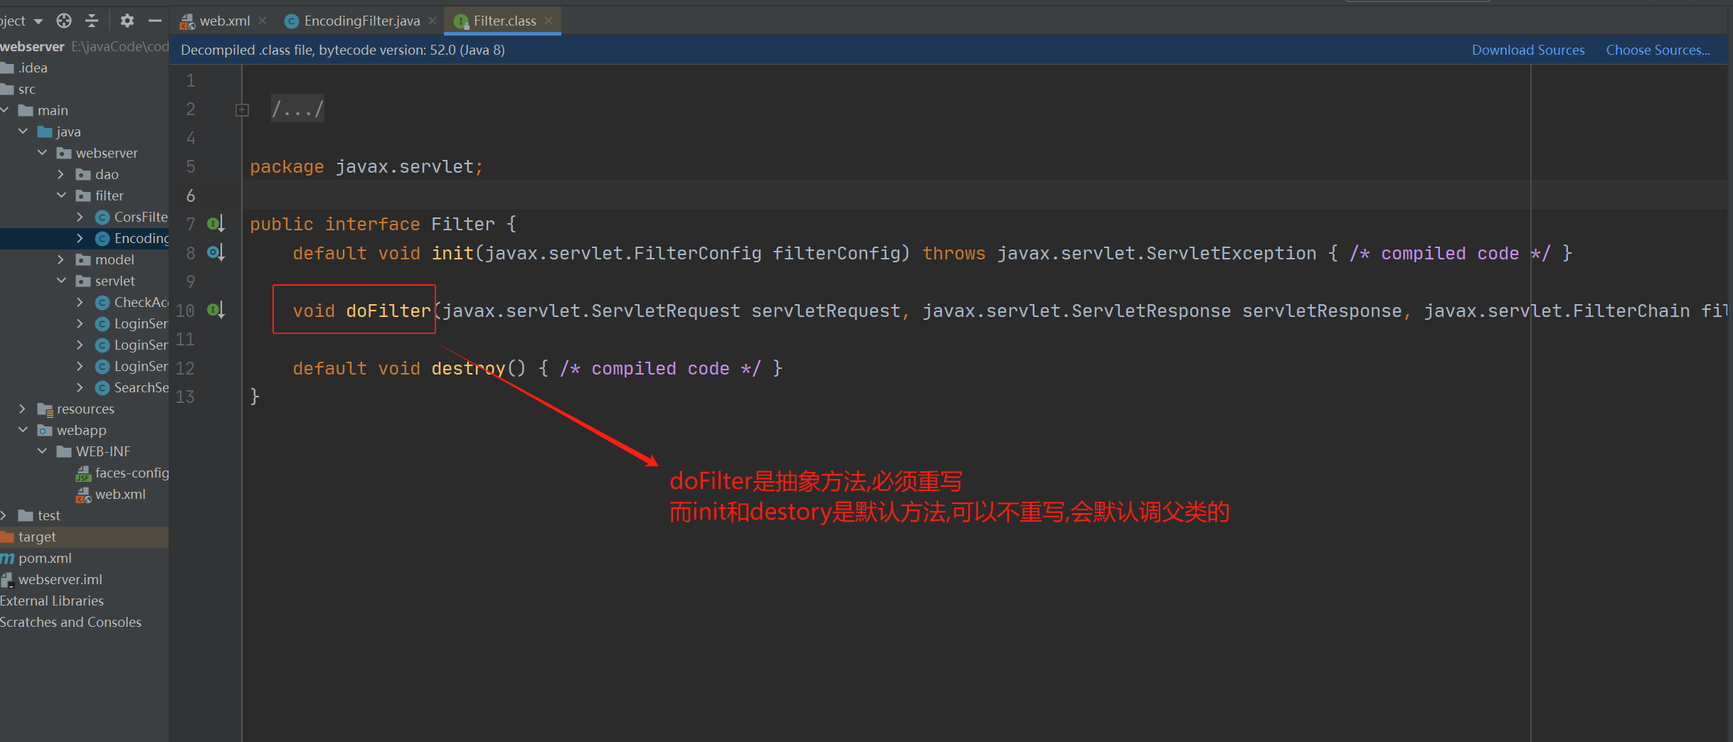
Task: Click the locate/select opened file target icon
Action: tap(64, 21)
